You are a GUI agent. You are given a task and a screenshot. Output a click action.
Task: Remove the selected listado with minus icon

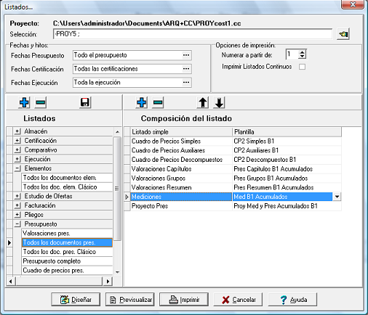click(41, 102)
